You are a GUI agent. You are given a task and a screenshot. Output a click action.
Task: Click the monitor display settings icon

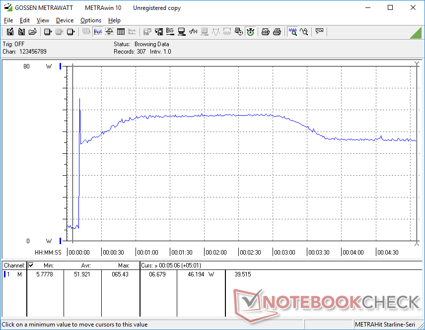coord(182,32)
